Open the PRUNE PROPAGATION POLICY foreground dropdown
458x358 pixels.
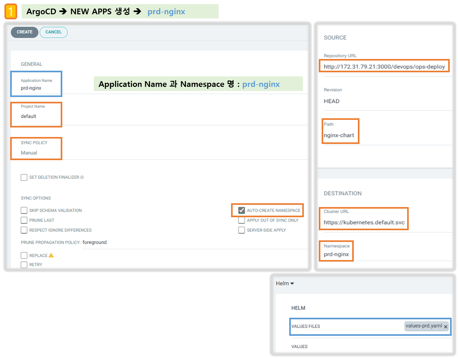pos(195,243)
